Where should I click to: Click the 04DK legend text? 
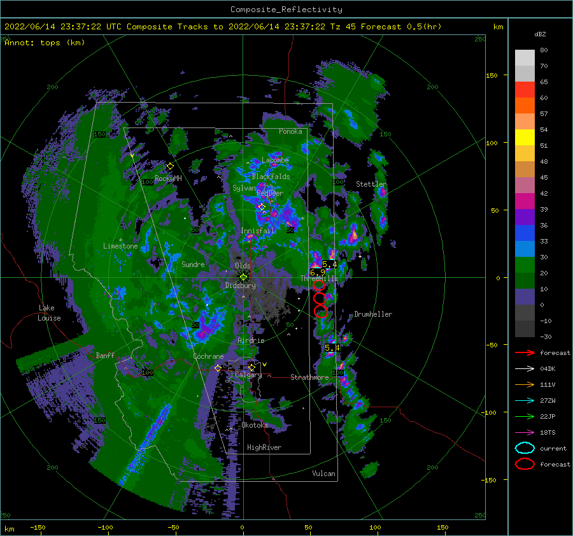(x=548, y=369)
